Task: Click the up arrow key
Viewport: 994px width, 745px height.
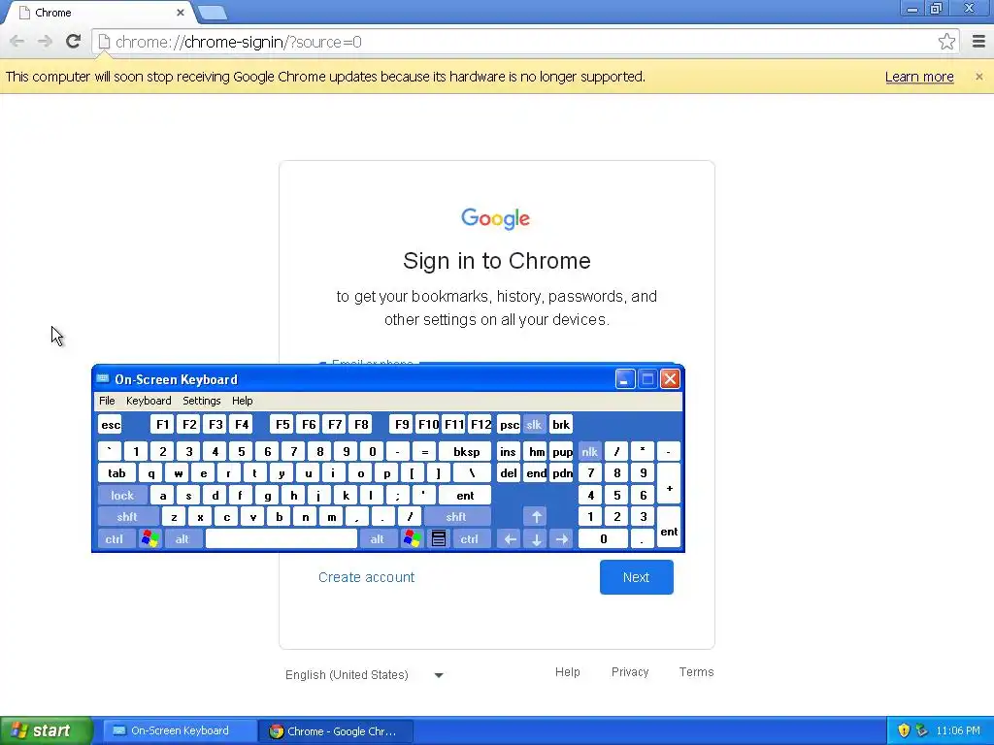Action: pyautogui.click(x=536, y=517)
